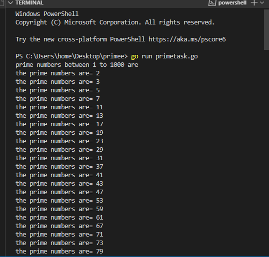
Task: Select the TERMINAL panel tab
Action: coord(29,2)
